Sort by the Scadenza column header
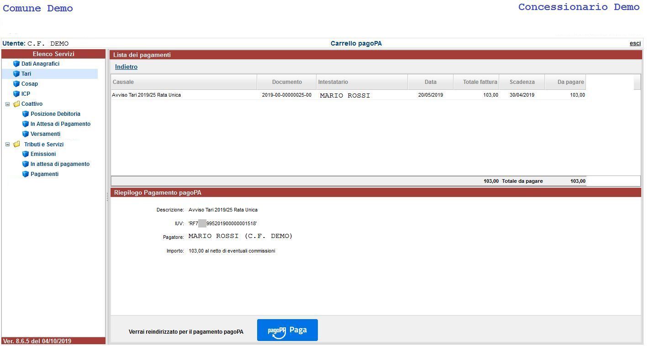649x346 pixels. [522, 82]
